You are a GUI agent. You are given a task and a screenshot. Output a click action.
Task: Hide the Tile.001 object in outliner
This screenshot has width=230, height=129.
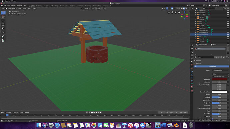click(x=228, y=39)
